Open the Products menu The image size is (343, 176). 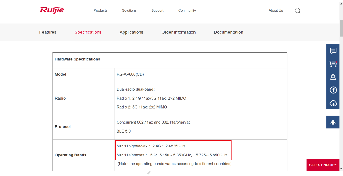click(x=100, y=10)
